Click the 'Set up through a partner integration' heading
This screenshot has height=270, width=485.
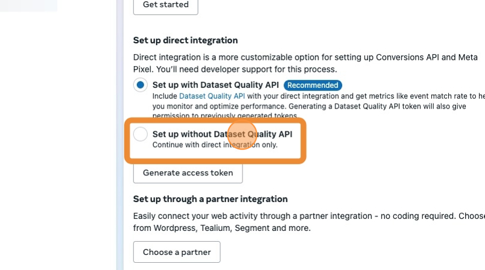pos(210,199)
